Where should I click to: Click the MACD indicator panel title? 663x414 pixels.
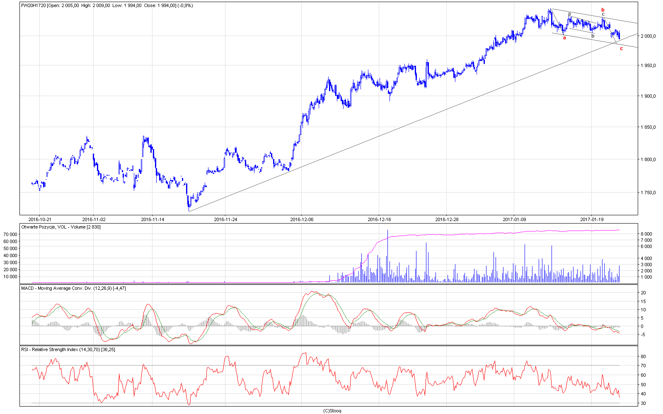tap(73, 288)
